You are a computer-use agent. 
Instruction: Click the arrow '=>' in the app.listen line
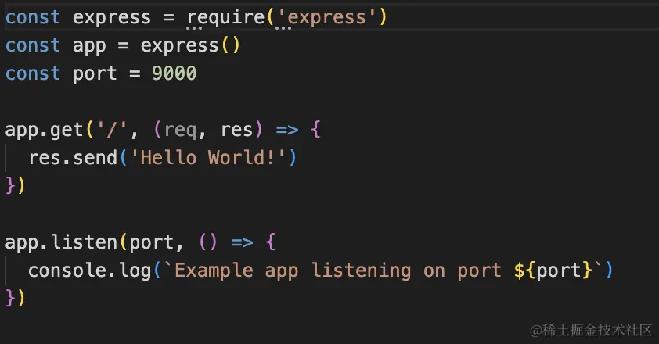click(x=242, y=242)
